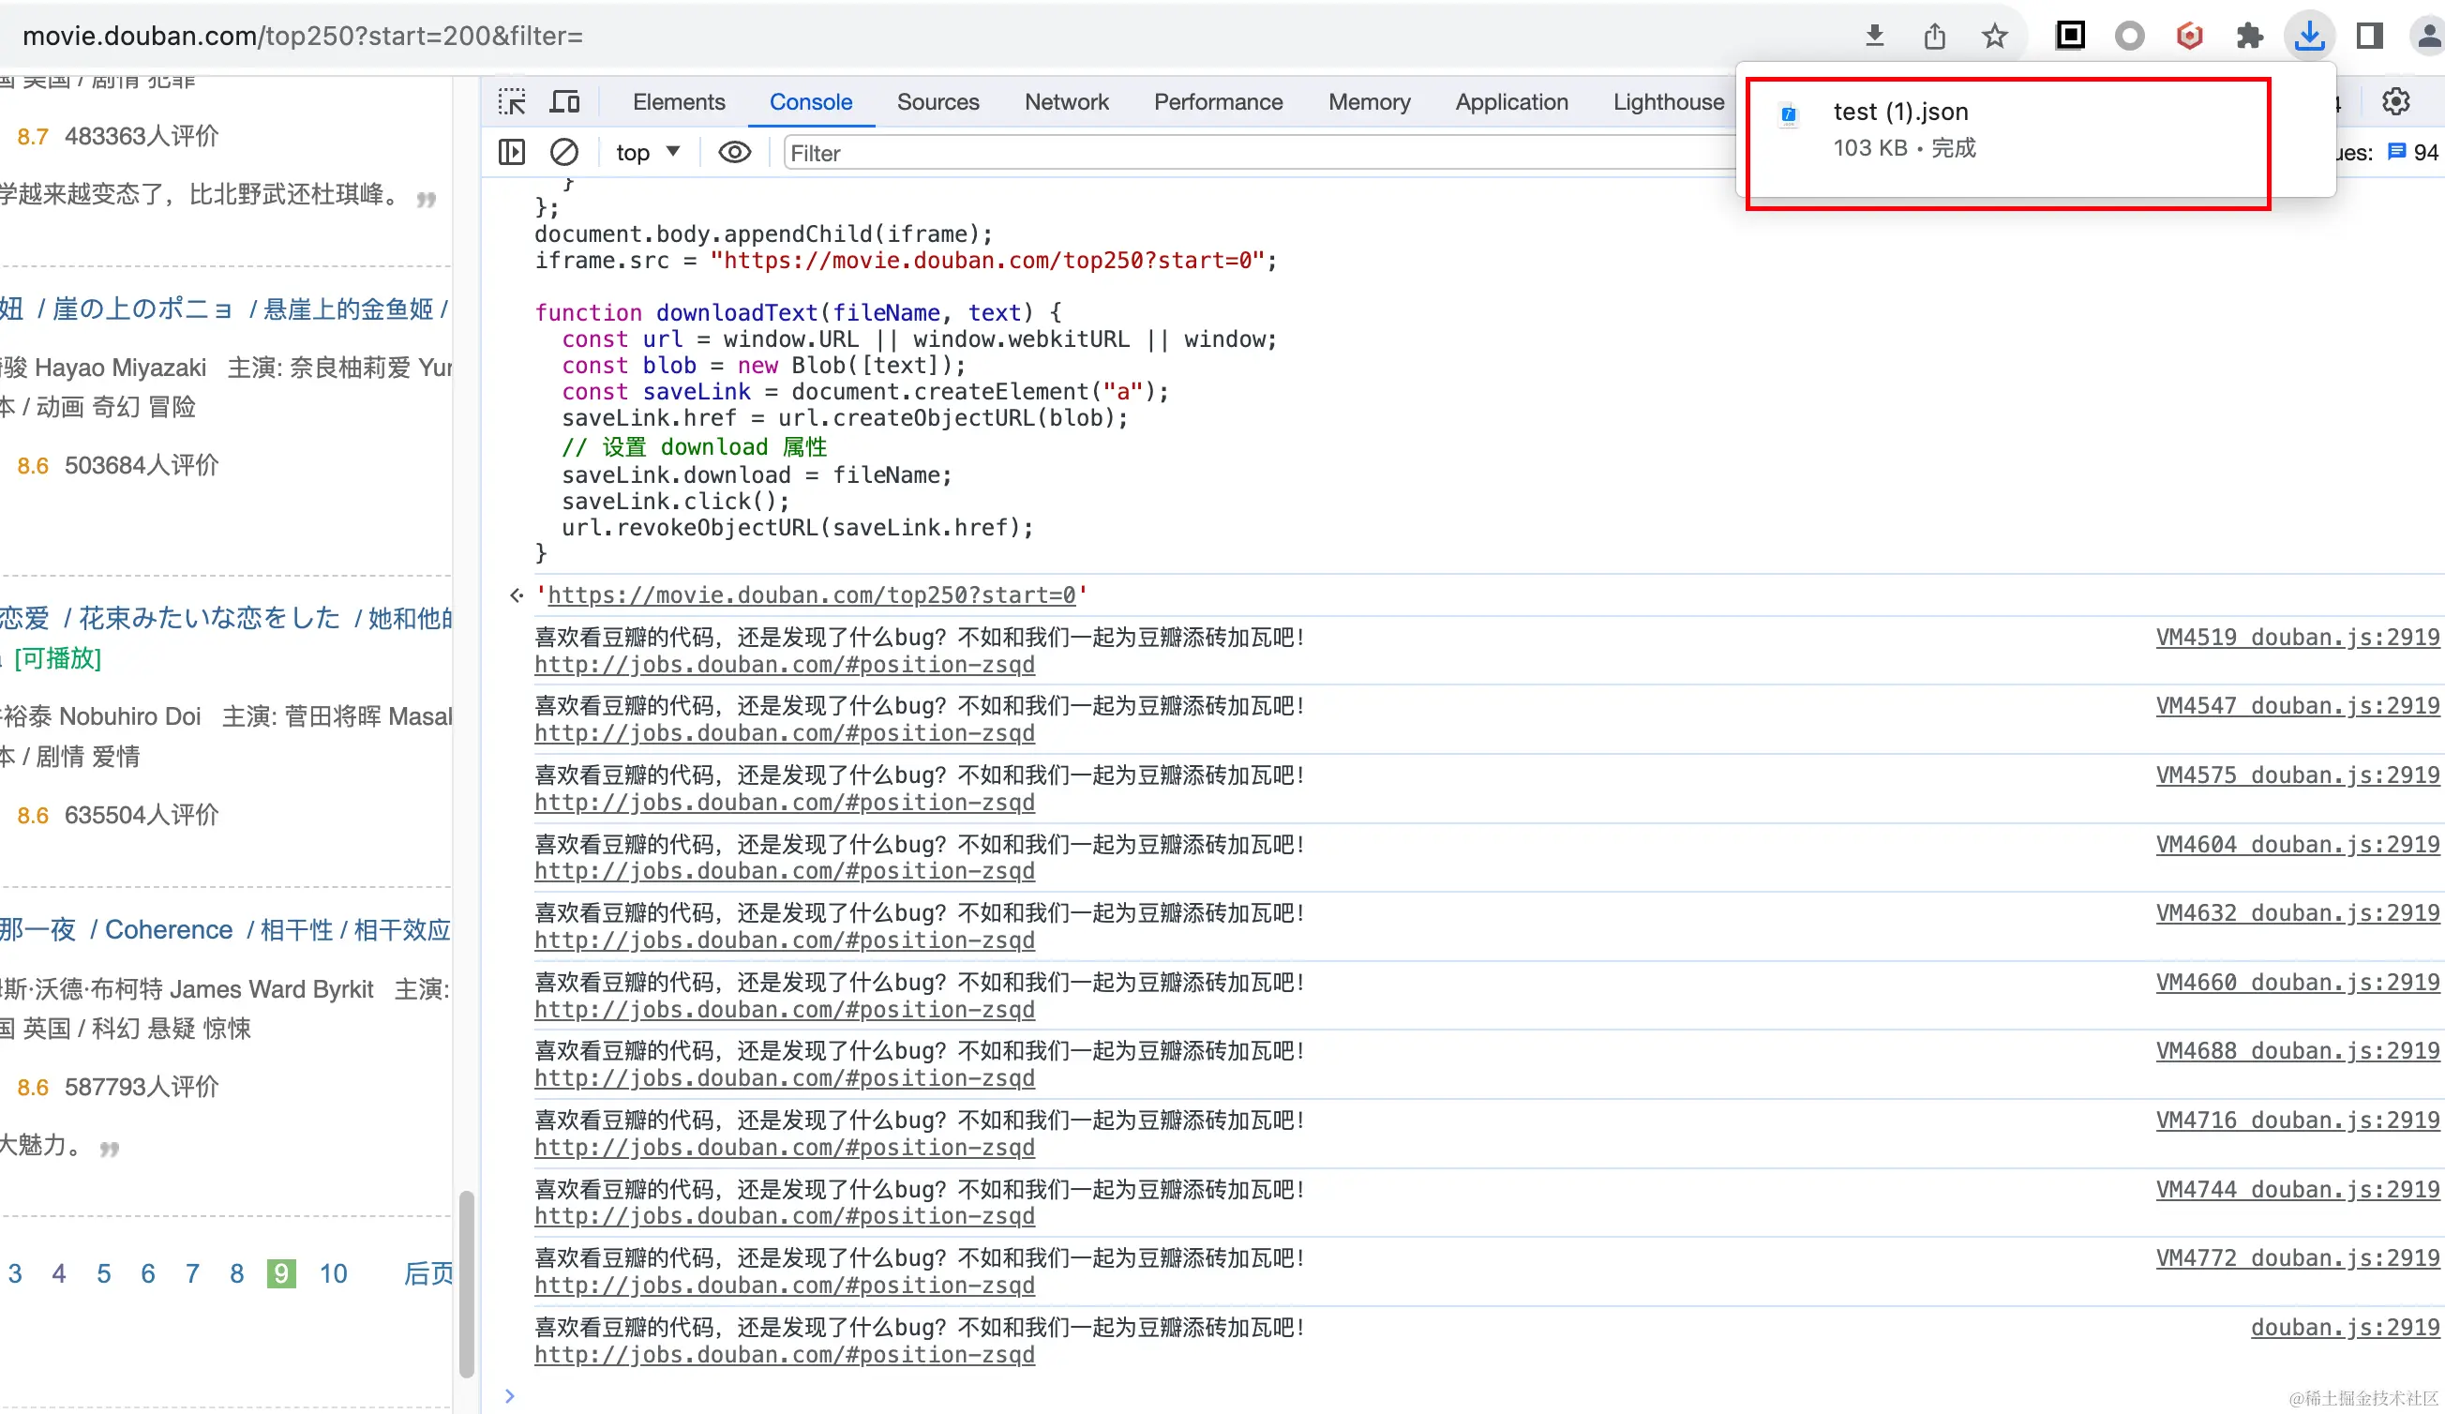The width and height of the screenshot is (2445, 1414).
Task: Go to page 10 of the Top250 list
Action: coord(333,1273)
